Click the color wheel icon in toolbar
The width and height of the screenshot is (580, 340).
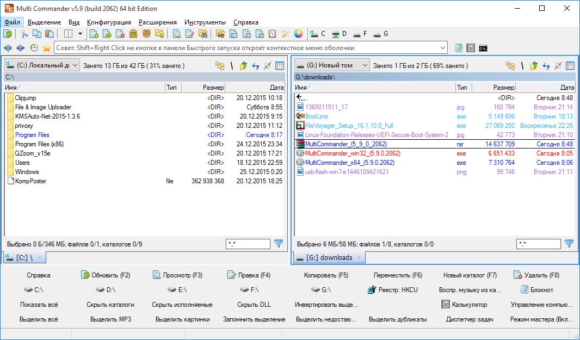click(298, 34)
